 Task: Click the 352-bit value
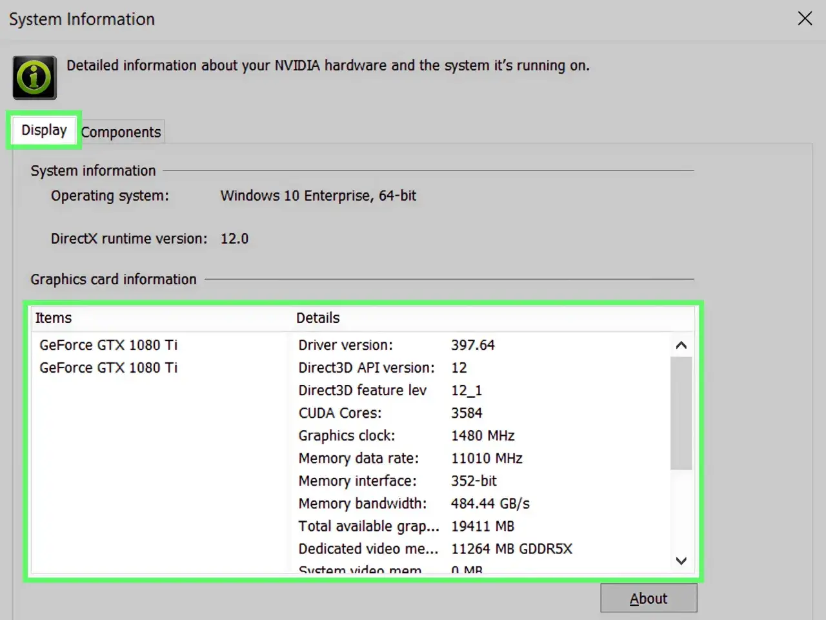[474, 480]
